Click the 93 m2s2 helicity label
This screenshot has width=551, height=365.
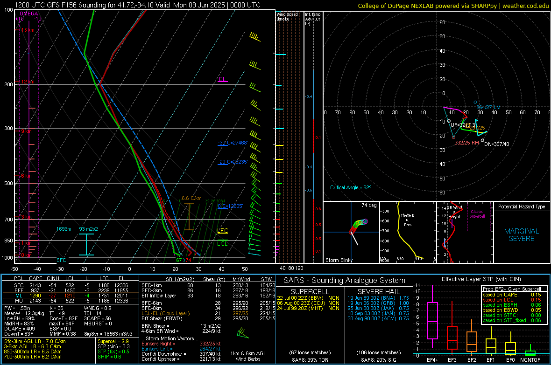click(88, 229)
